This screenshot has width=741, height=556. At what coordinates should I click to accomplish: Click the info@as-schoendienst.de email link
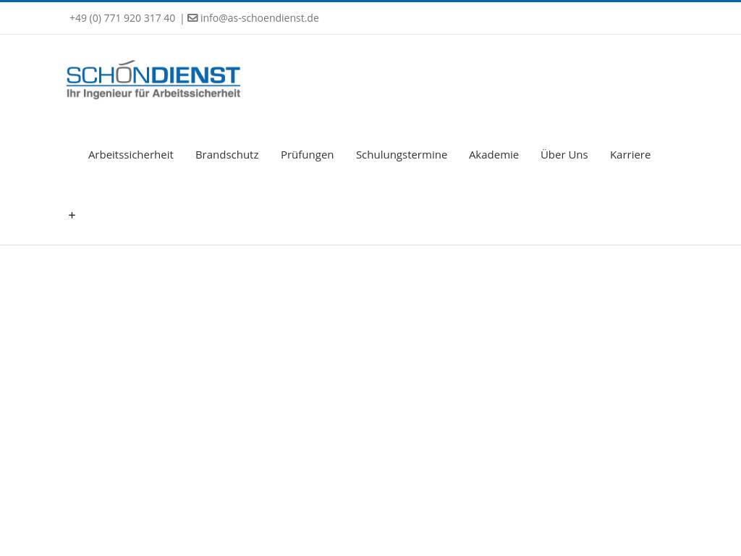(259, 18)
